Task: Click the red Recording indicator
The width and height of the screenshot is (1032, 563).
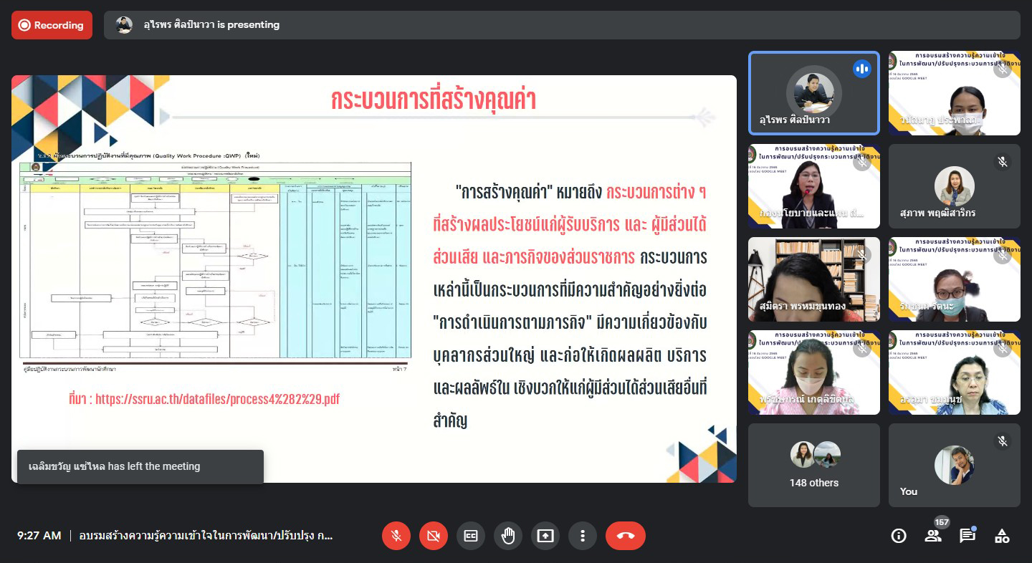Action: click(x=52, y=25)
